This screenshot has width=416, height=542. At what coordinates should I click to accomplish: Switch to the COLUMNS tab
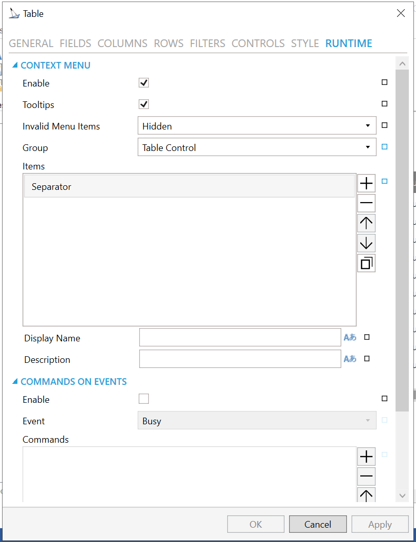[122, 44]
